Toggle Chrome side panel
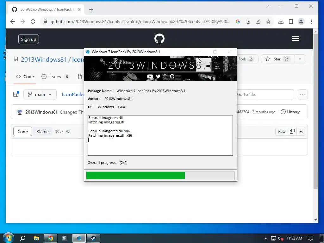 291,22
